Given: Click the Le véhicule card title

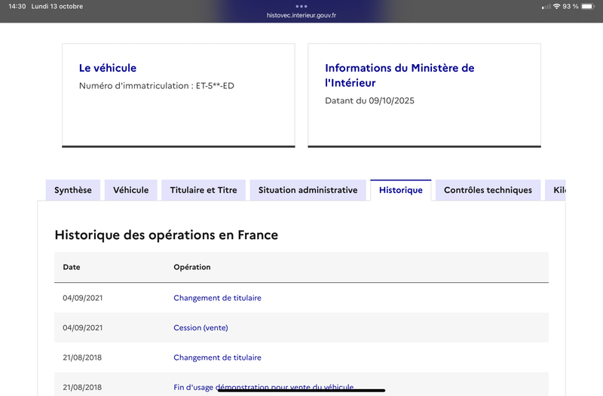Looking at the screenshot, I should 108,68.
